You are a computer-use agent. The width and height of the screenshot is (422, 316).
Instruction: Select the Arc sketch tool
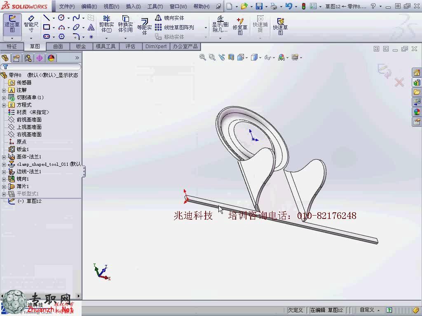coord(62,27)
